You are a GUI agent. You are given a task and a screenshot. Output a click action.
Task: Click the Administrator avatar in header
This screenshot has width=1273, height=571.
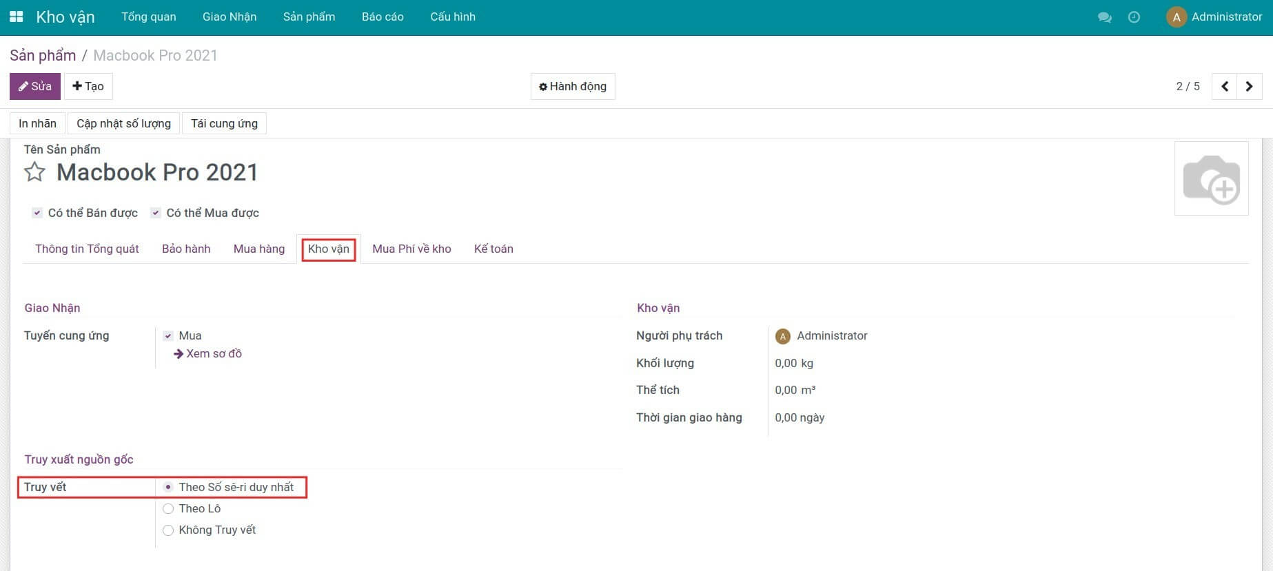coord(1176,17)
